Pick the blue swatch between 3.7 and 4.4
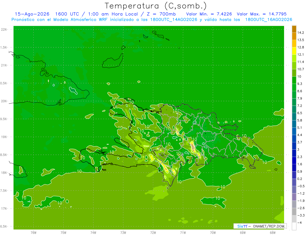Screen dimensions: 306x236 (x=294, y=138)
